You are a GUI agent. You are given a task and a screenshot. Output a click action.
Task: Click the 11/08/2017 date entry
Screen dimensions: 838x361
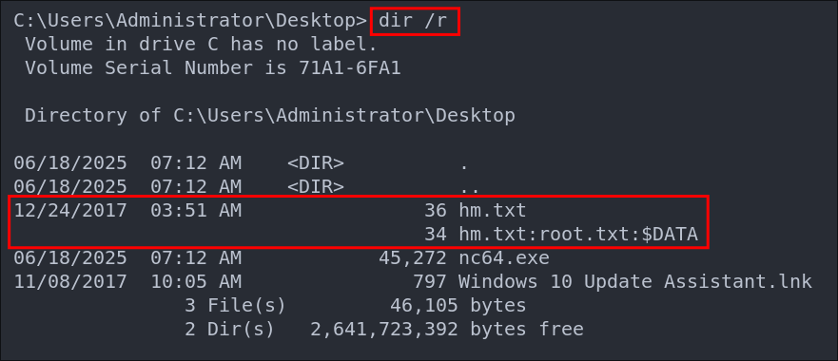[70, 281]
